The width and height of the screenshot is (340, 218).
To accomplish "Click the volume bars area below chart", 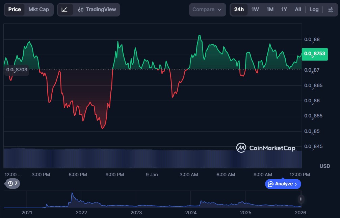I will (152, 158).
